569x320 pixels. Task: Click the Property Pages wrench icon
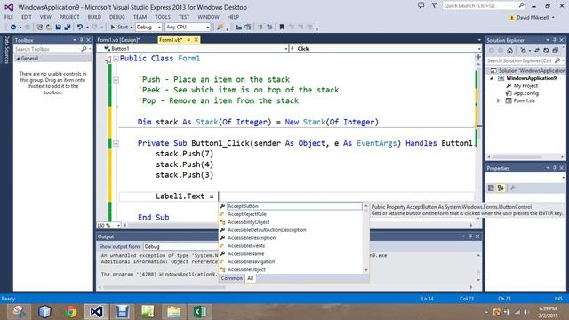[x=513, y=188]
